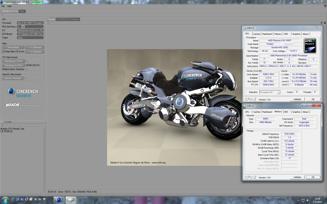Click the airplane Quick Launch icon
The width and height of the screenshot is (327, 204).
point(35,199)
